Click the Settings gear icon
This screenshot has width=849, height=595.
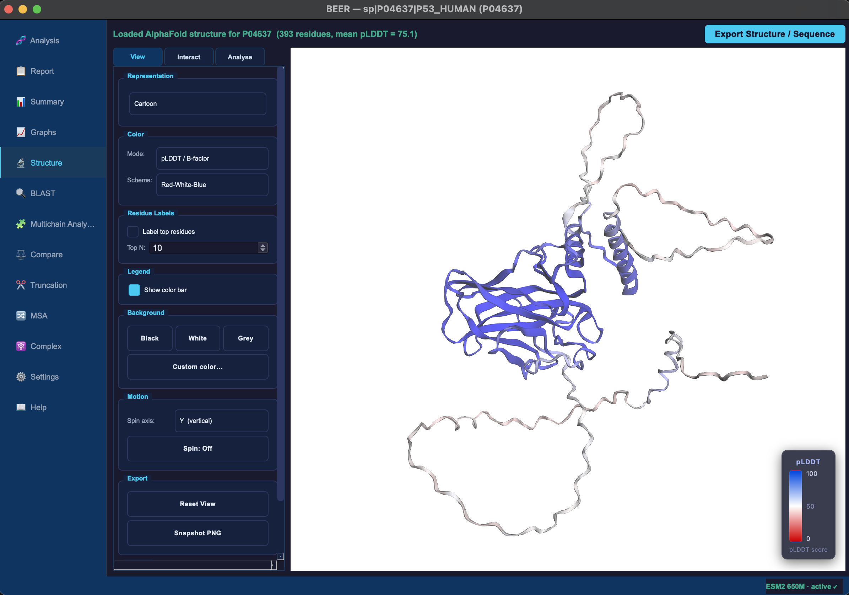pos(21,377)
